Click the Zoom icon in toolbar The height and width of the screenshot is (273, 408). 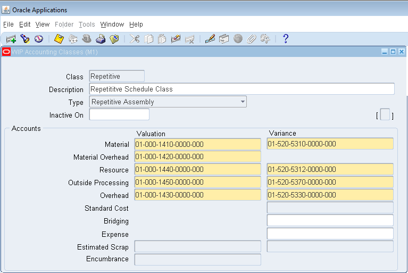224,39
